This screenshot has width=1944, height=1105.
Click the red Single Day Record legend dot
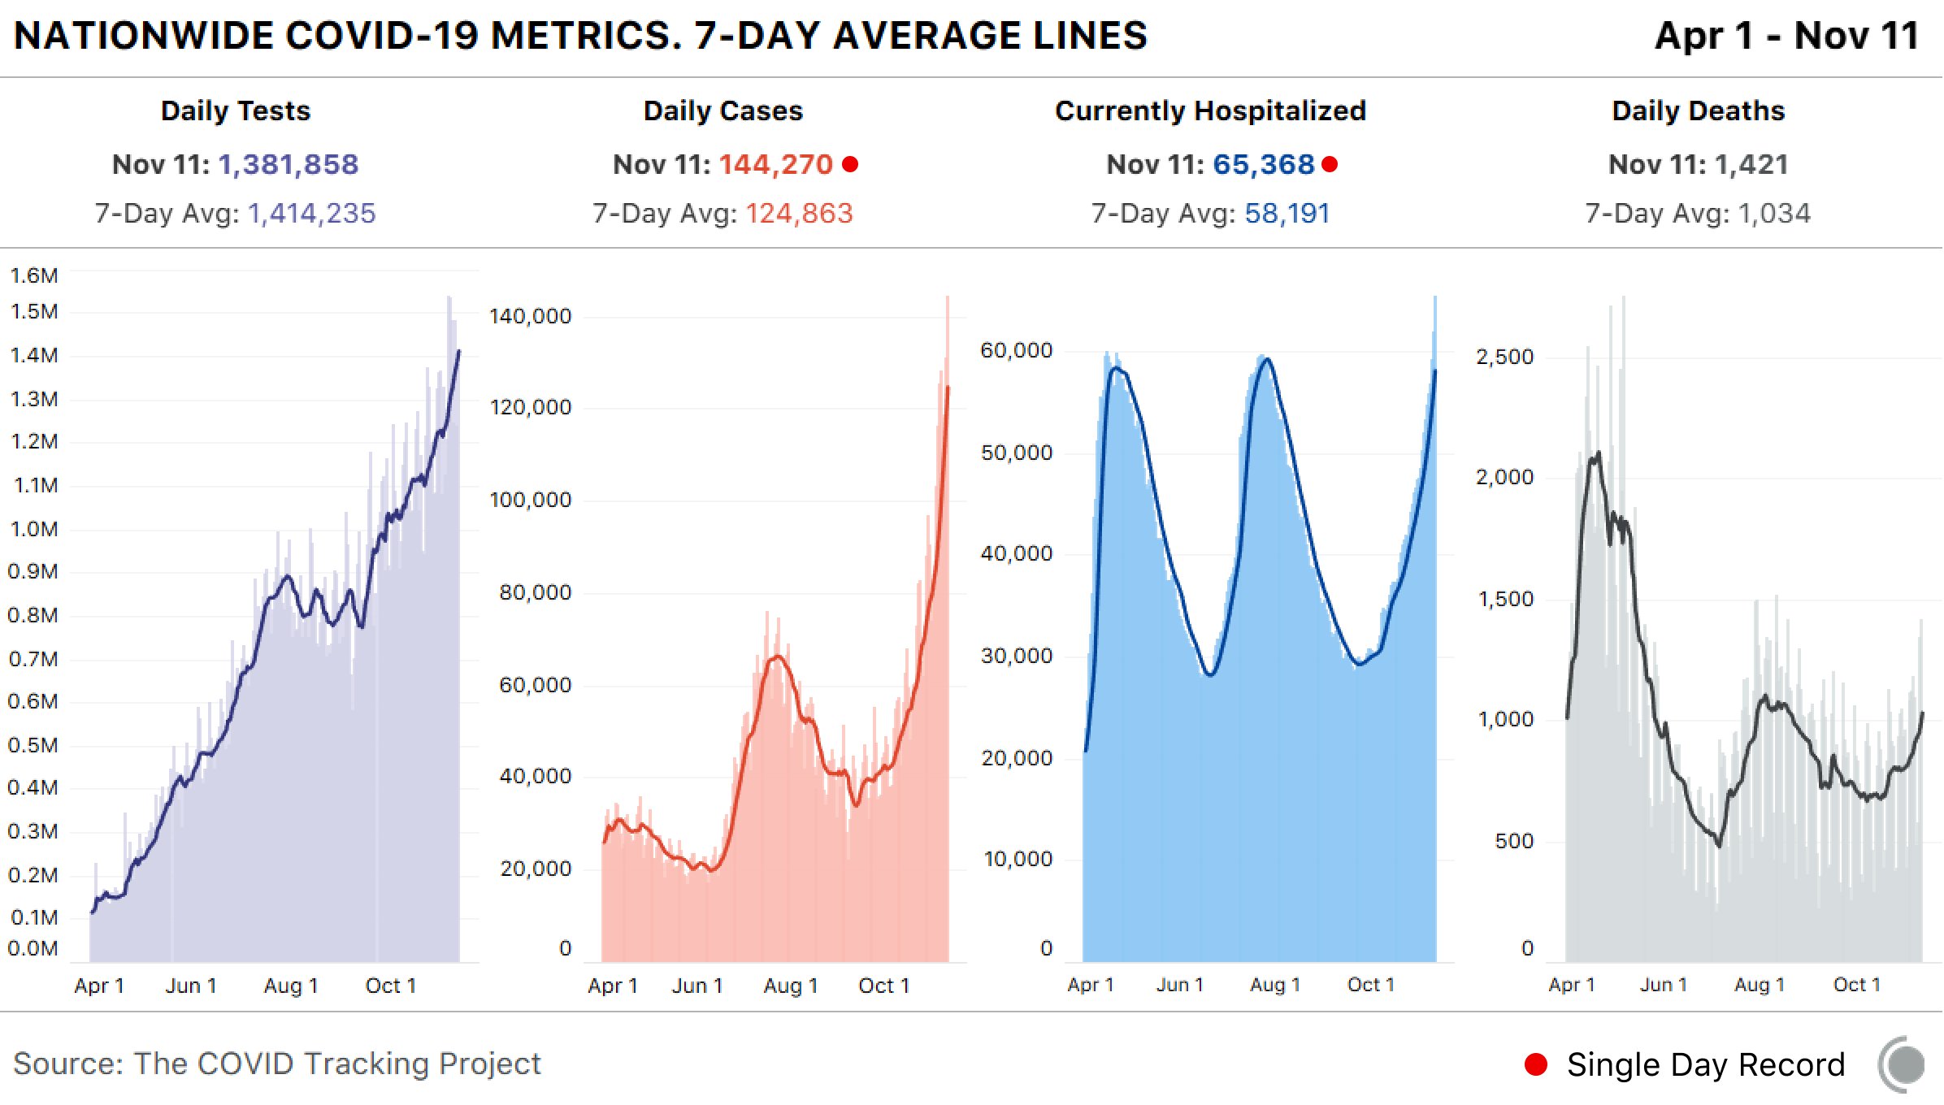[x=1536, y=1064]
